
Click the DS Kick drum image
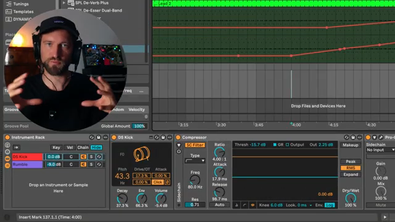(x=141, y=154)
